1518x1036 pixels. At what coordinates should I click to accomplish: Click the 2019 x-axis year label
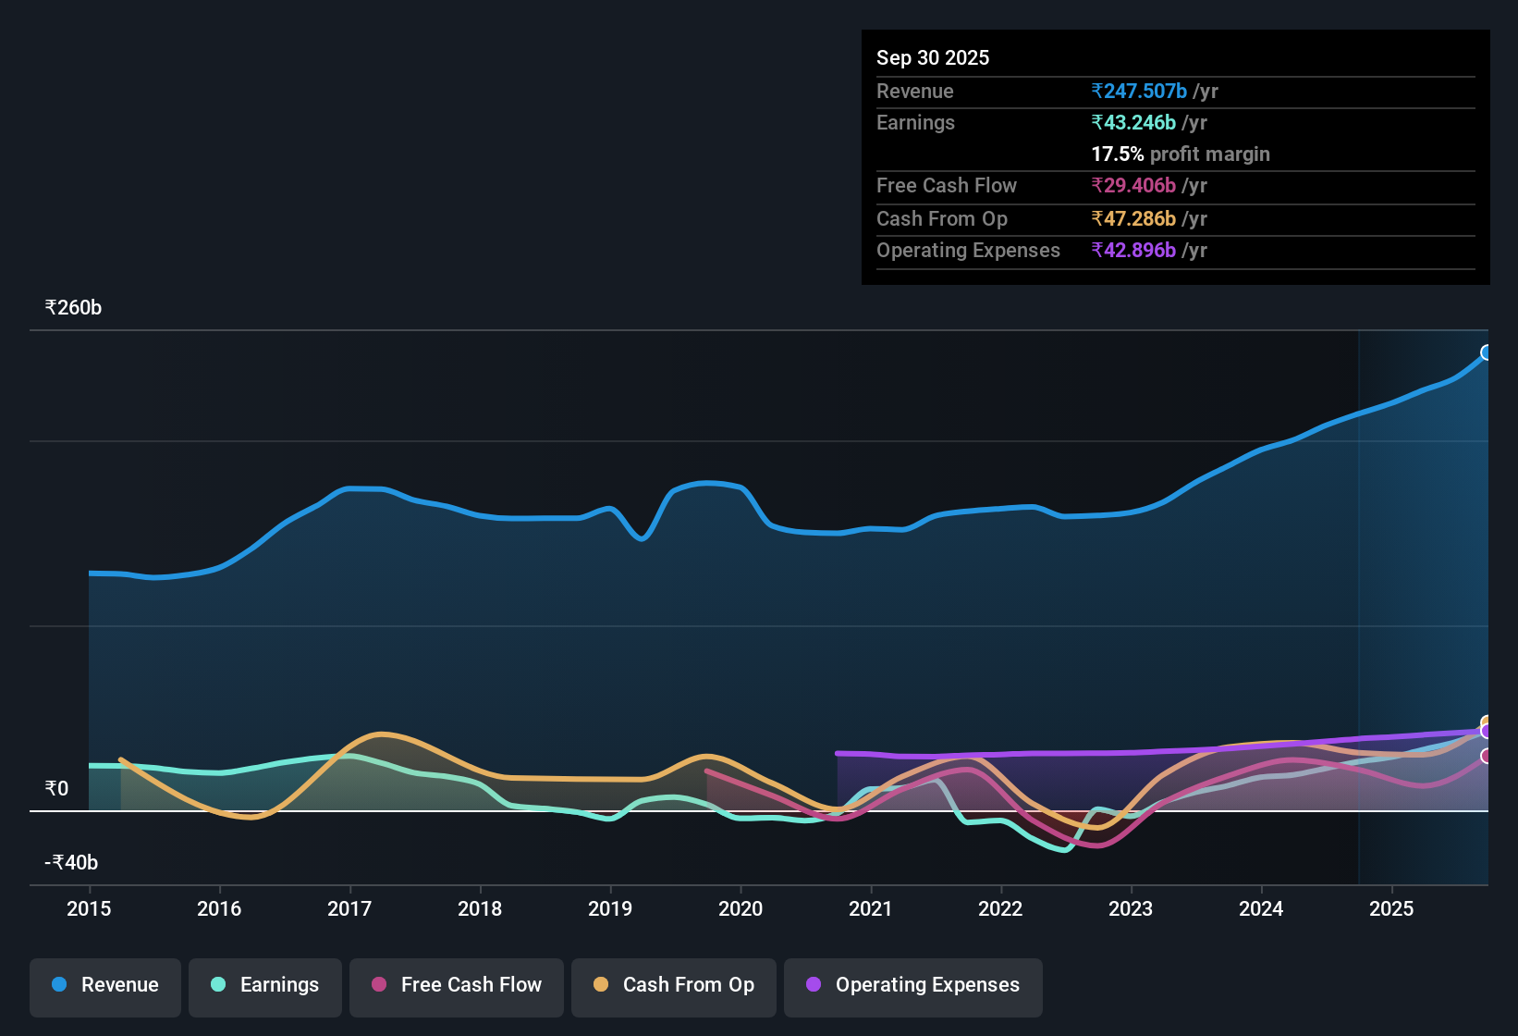click(x=610, y=908)
